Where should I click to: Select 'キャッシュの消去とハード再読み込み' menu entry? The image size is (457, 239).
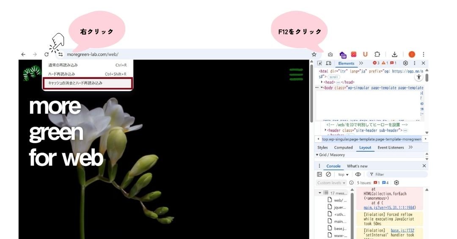click(88, 83)
